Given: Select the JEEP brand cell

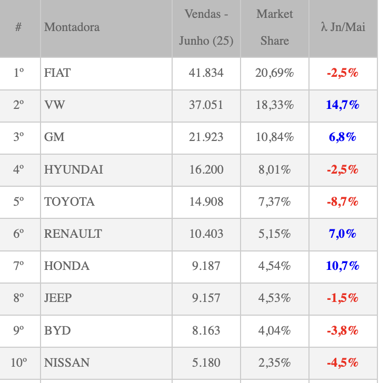Looking at the screenshot, I should coord(58,298).
